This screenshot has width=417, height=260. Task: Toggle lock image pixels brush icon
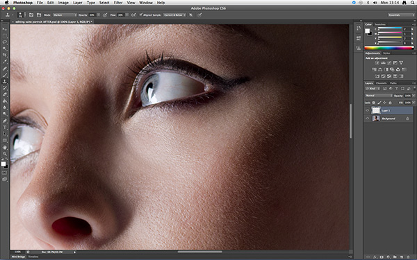(x=379, y=103)
